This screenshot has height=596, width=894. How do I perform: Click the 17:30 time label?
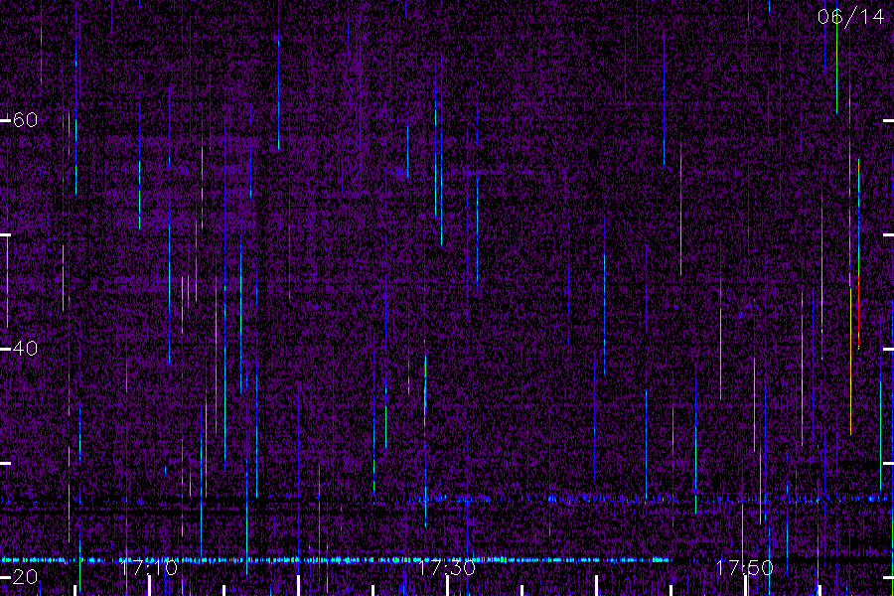click(x=446, y=567)
